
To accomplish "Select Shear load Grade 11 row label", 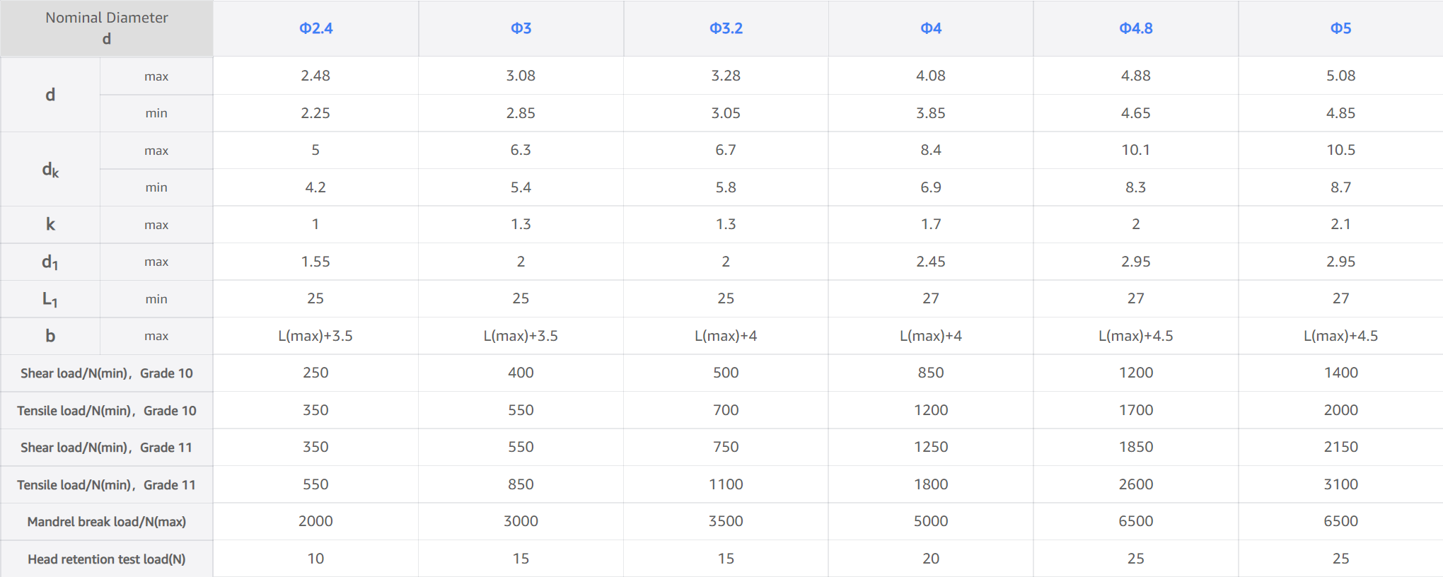I will point(107,448).
